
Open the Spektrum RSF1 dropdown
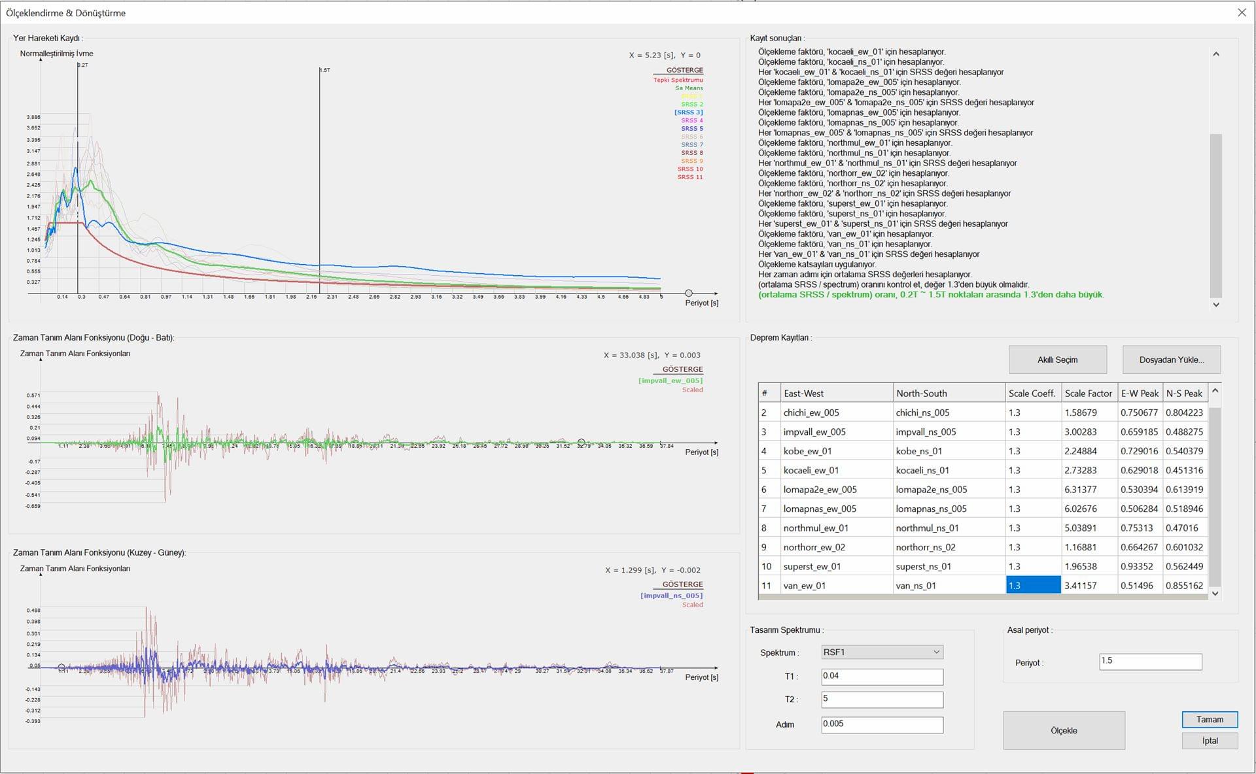pyautogui.click(x=882, y=652)
